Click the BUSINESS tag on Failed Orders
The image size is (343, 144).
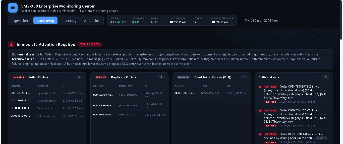(x=19, y=77)
